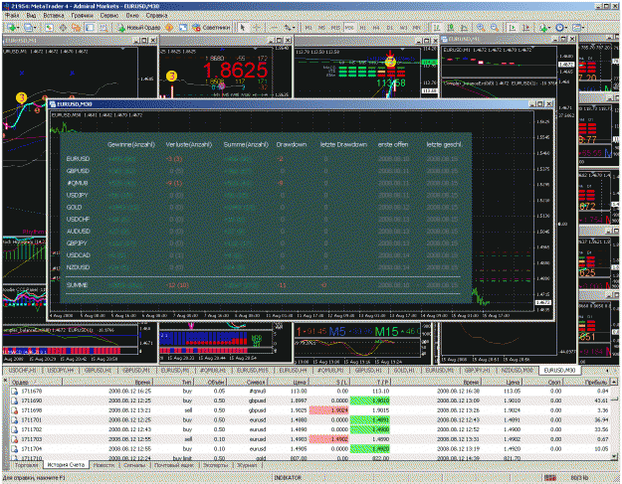Select order row 1711698
The width and height of the screenshot is (622, 484).
(311, 410)
